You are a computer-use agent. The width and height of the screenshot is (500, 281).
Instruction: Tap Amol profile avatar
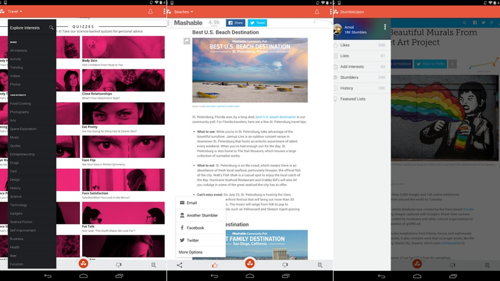tap(338, 29)
